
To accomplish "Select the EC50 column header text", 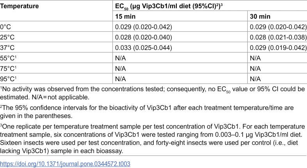I will click(169, 6).
